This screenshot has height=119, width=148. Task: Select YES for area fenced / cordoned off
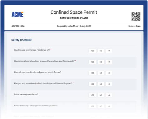(x=92, y=51)
